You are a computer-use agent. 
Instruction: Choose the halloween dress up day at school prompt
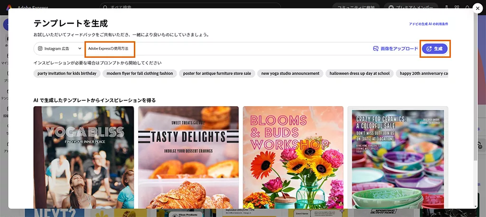click(x=360, y=73)
